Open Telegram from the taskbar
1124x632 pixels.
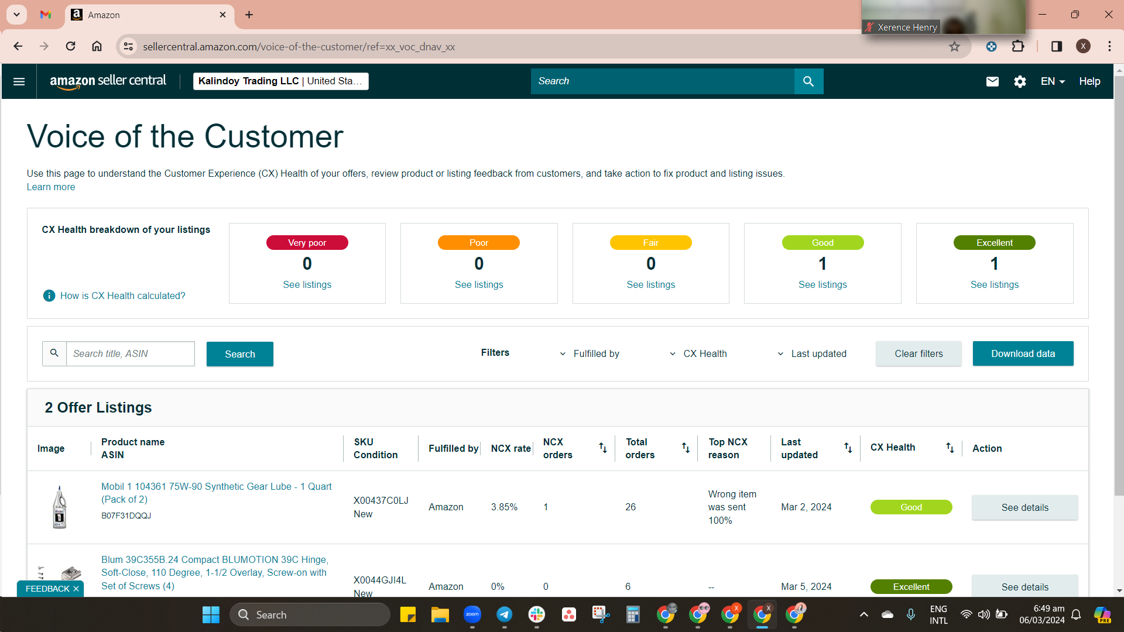click(504, 614)
